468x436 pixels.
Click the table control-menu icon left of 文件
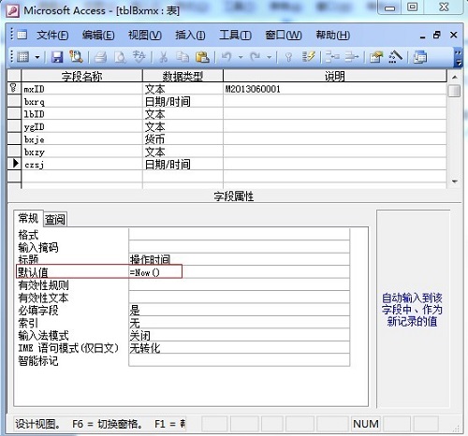point(22,35)
